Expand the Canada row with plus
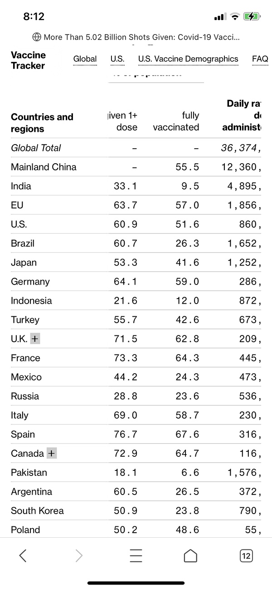 tap(52, 453)
